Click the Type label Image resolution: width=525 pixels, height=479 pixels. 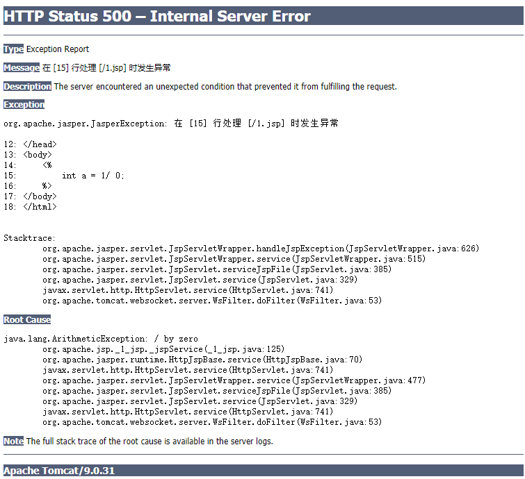[x=13, y=49]
